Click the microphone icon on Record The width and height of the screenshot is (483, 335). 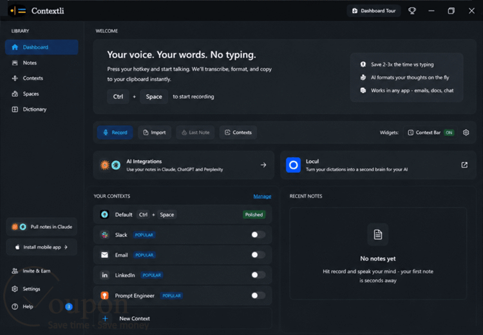[106, 133]
